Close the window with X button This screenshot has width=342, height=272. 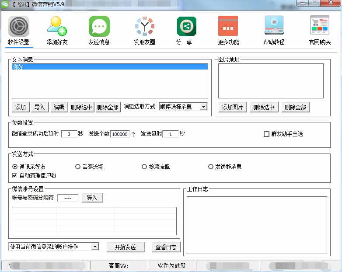331,3
